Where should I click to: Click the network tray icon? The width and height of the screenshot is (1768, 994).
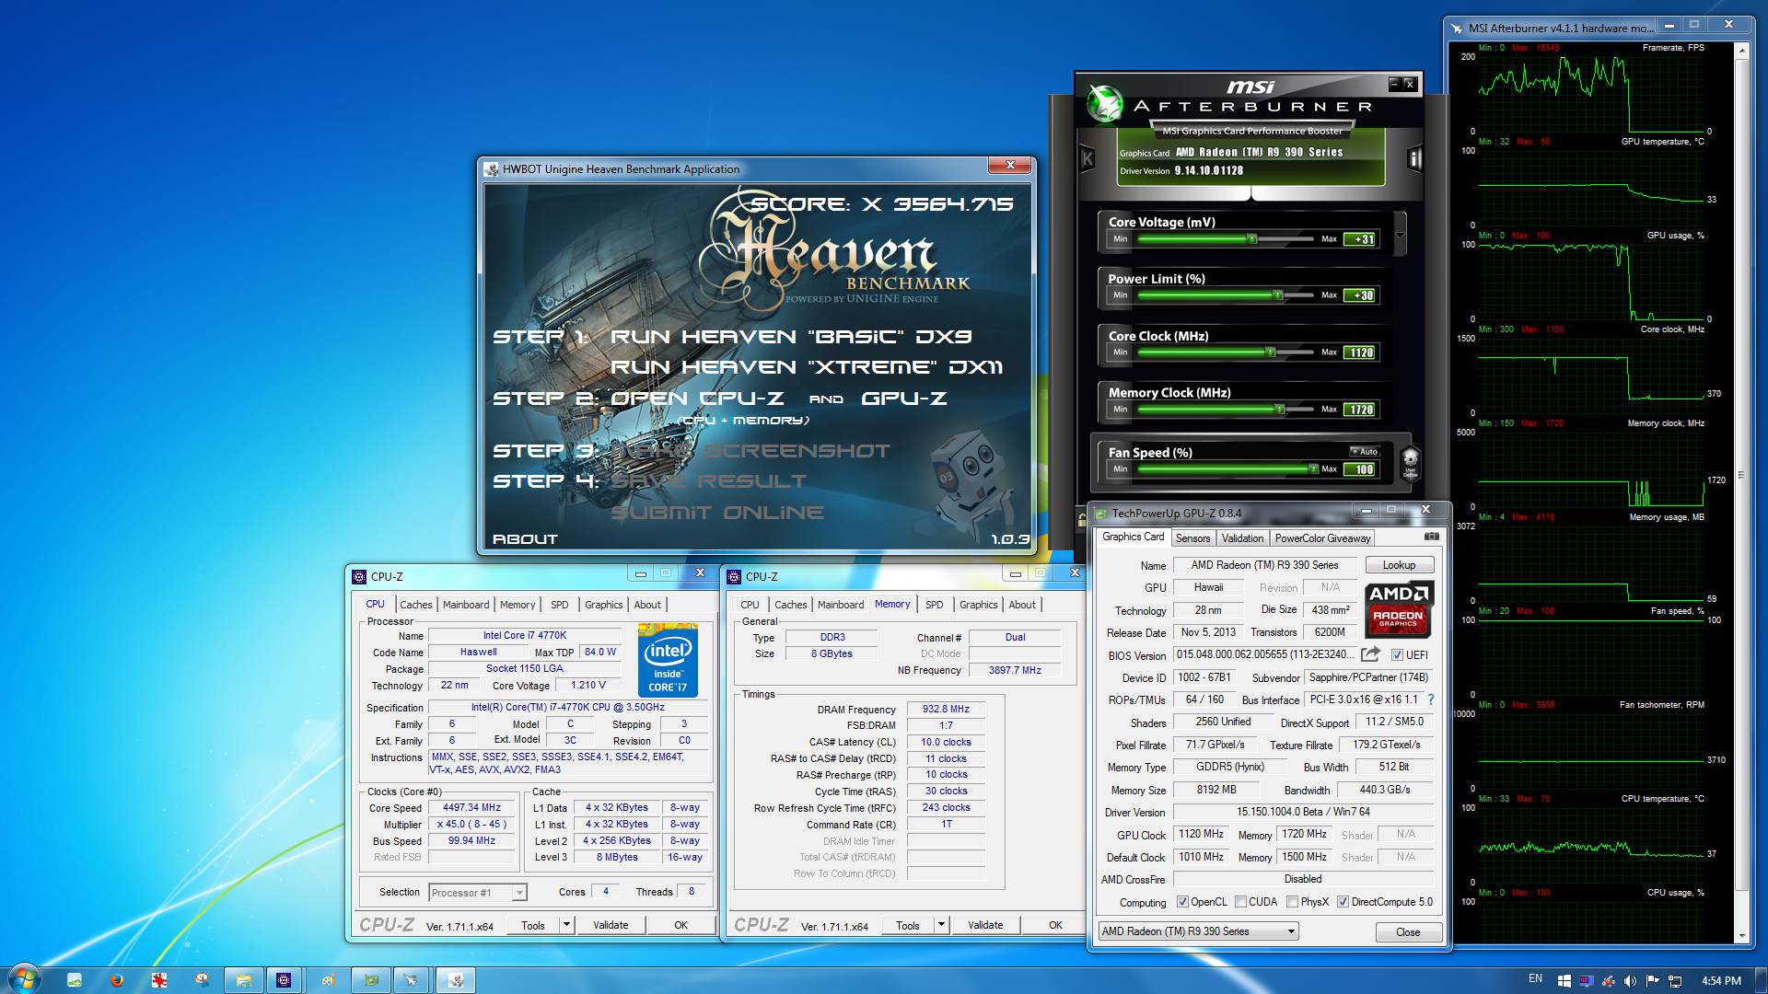pyautogui.click(x=1675, y=980)
